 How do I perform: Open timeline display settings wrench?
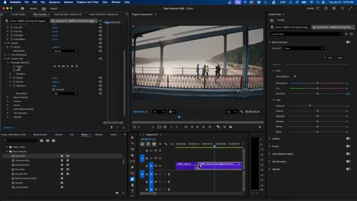coord(166,144)
